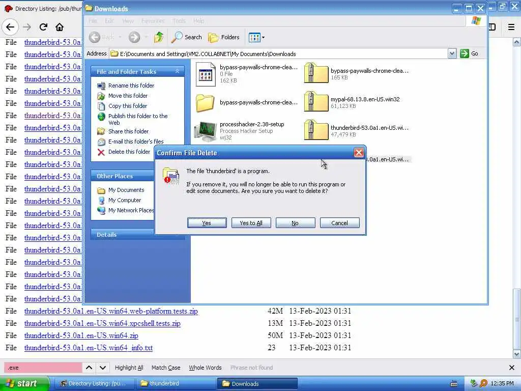
Task: Open the browser hamburger menu
Action: coord(511,27)
